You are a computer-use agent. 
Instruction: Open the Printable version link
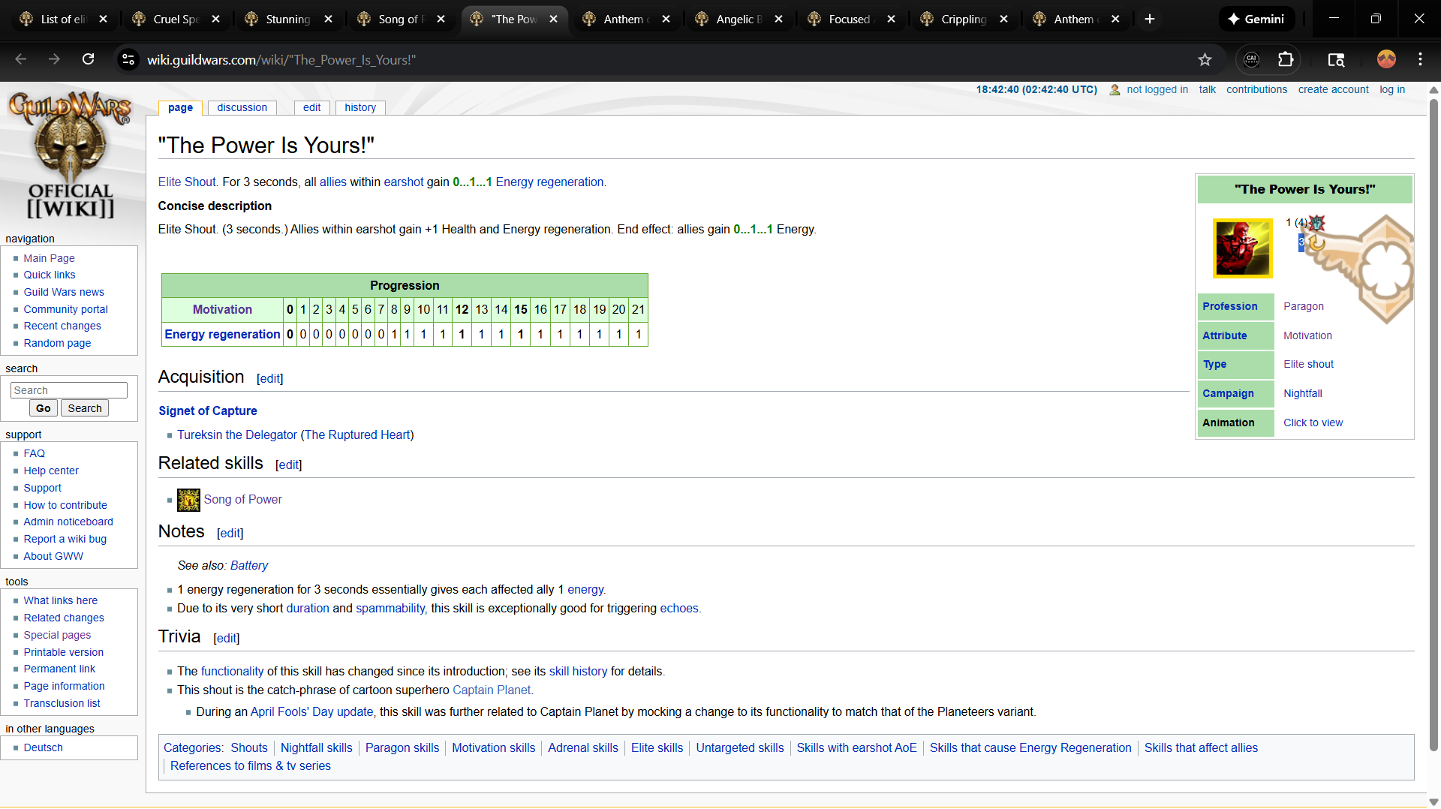tap(63, 652)
